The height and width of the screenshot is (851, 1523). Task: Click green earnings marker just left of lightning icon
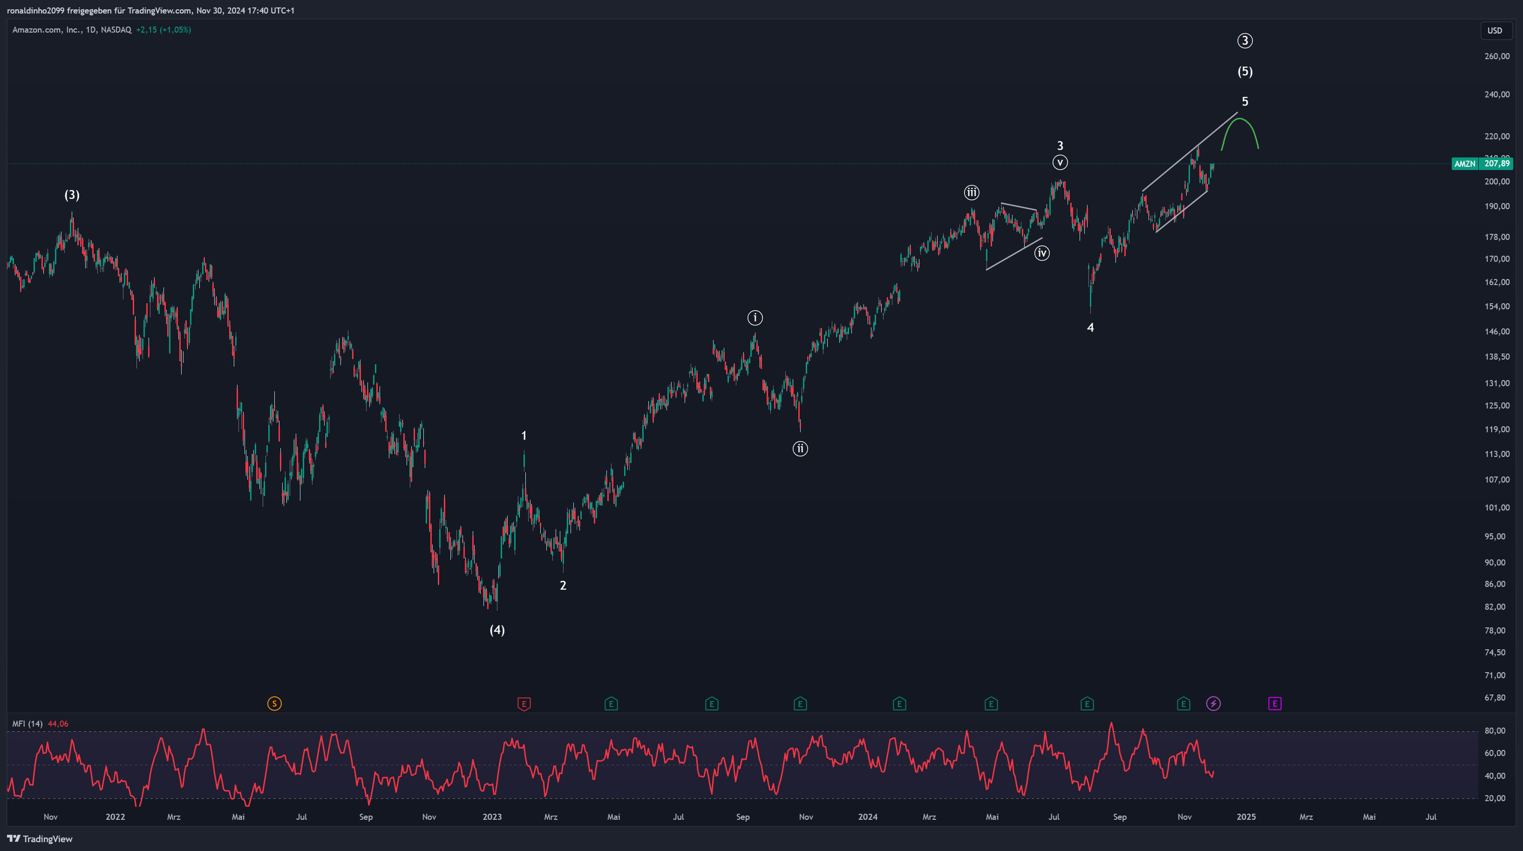[x=1183, y=703]
